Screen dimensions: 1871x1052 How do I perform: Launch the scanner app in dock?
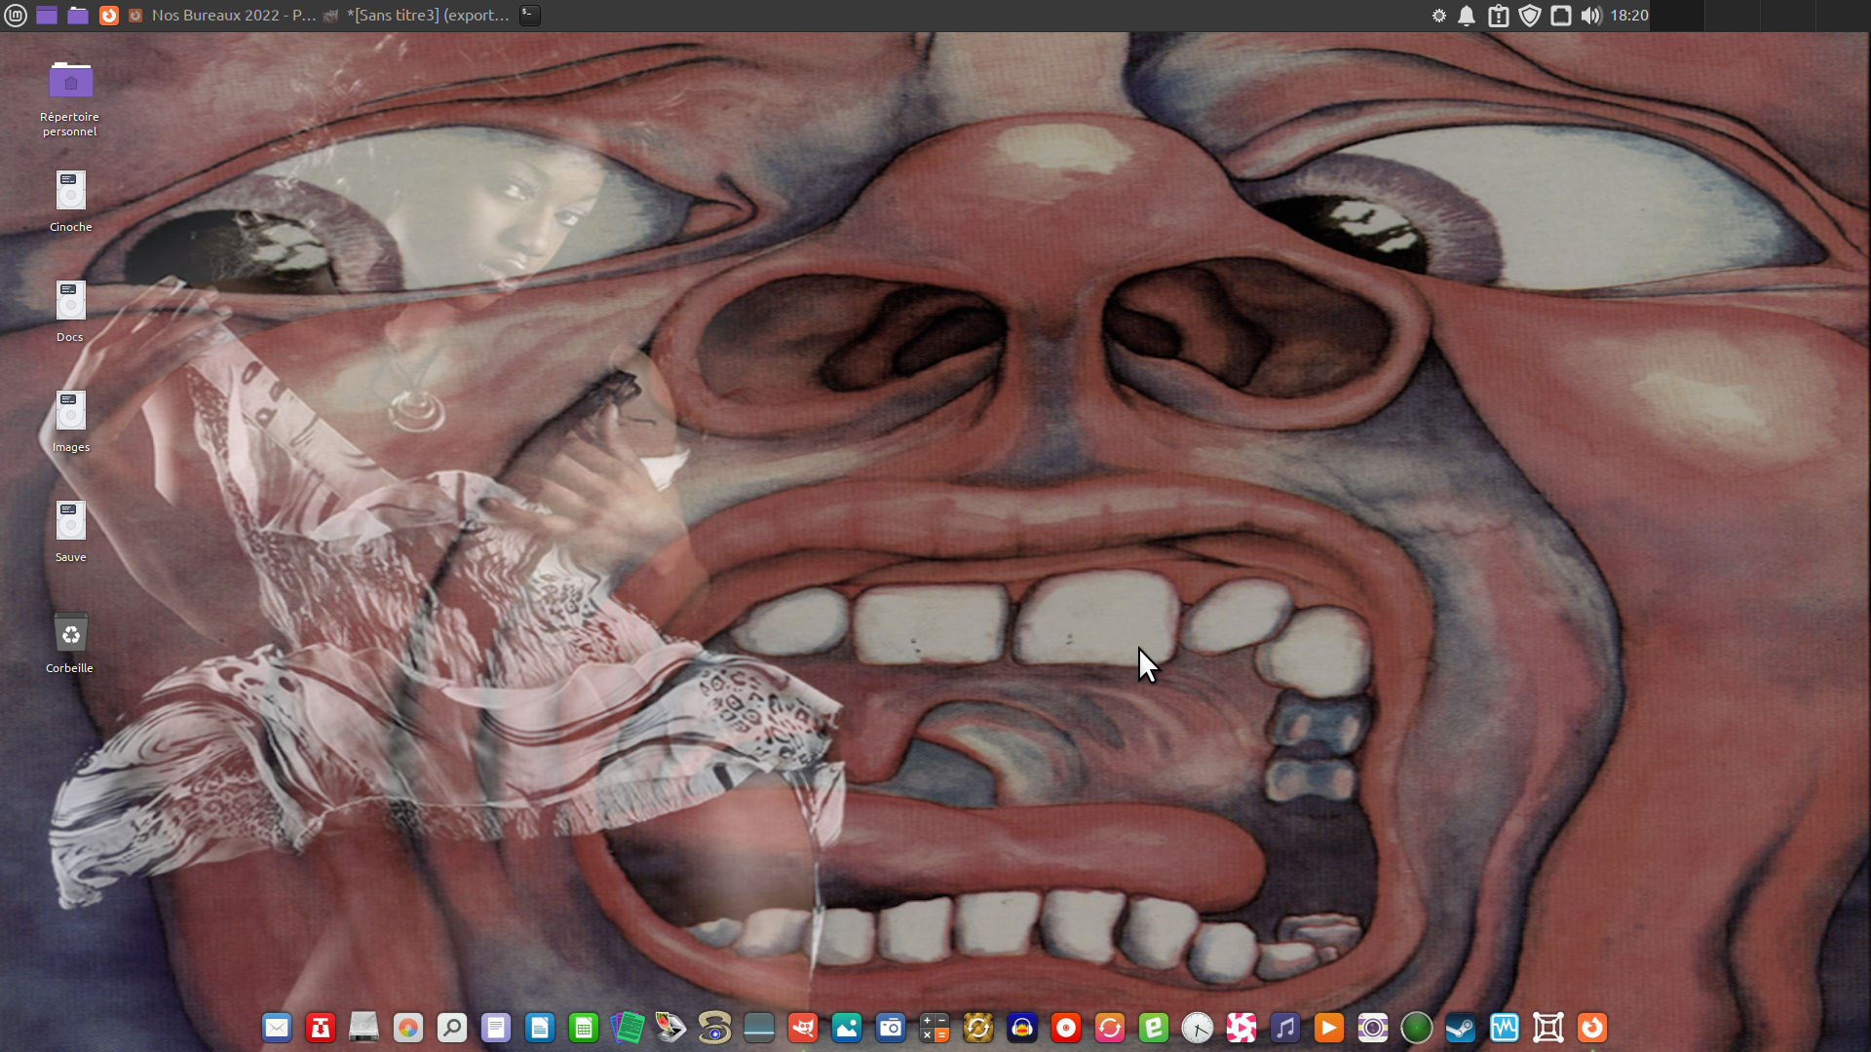[x=671, y=1028]
